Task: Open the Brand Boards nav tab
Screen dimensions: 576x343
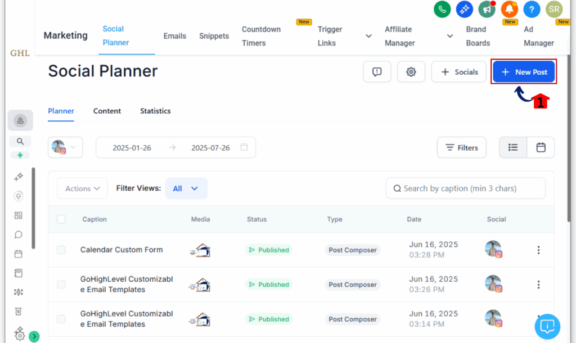Action: point(478,36)
